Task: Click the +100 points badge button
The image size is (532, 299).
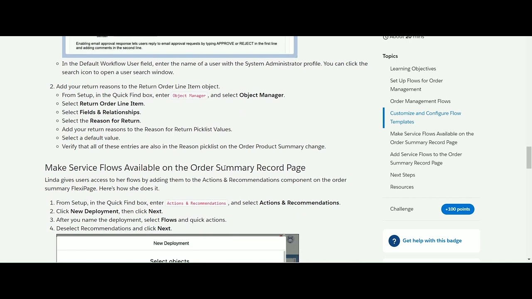Action: click(458, 209)
